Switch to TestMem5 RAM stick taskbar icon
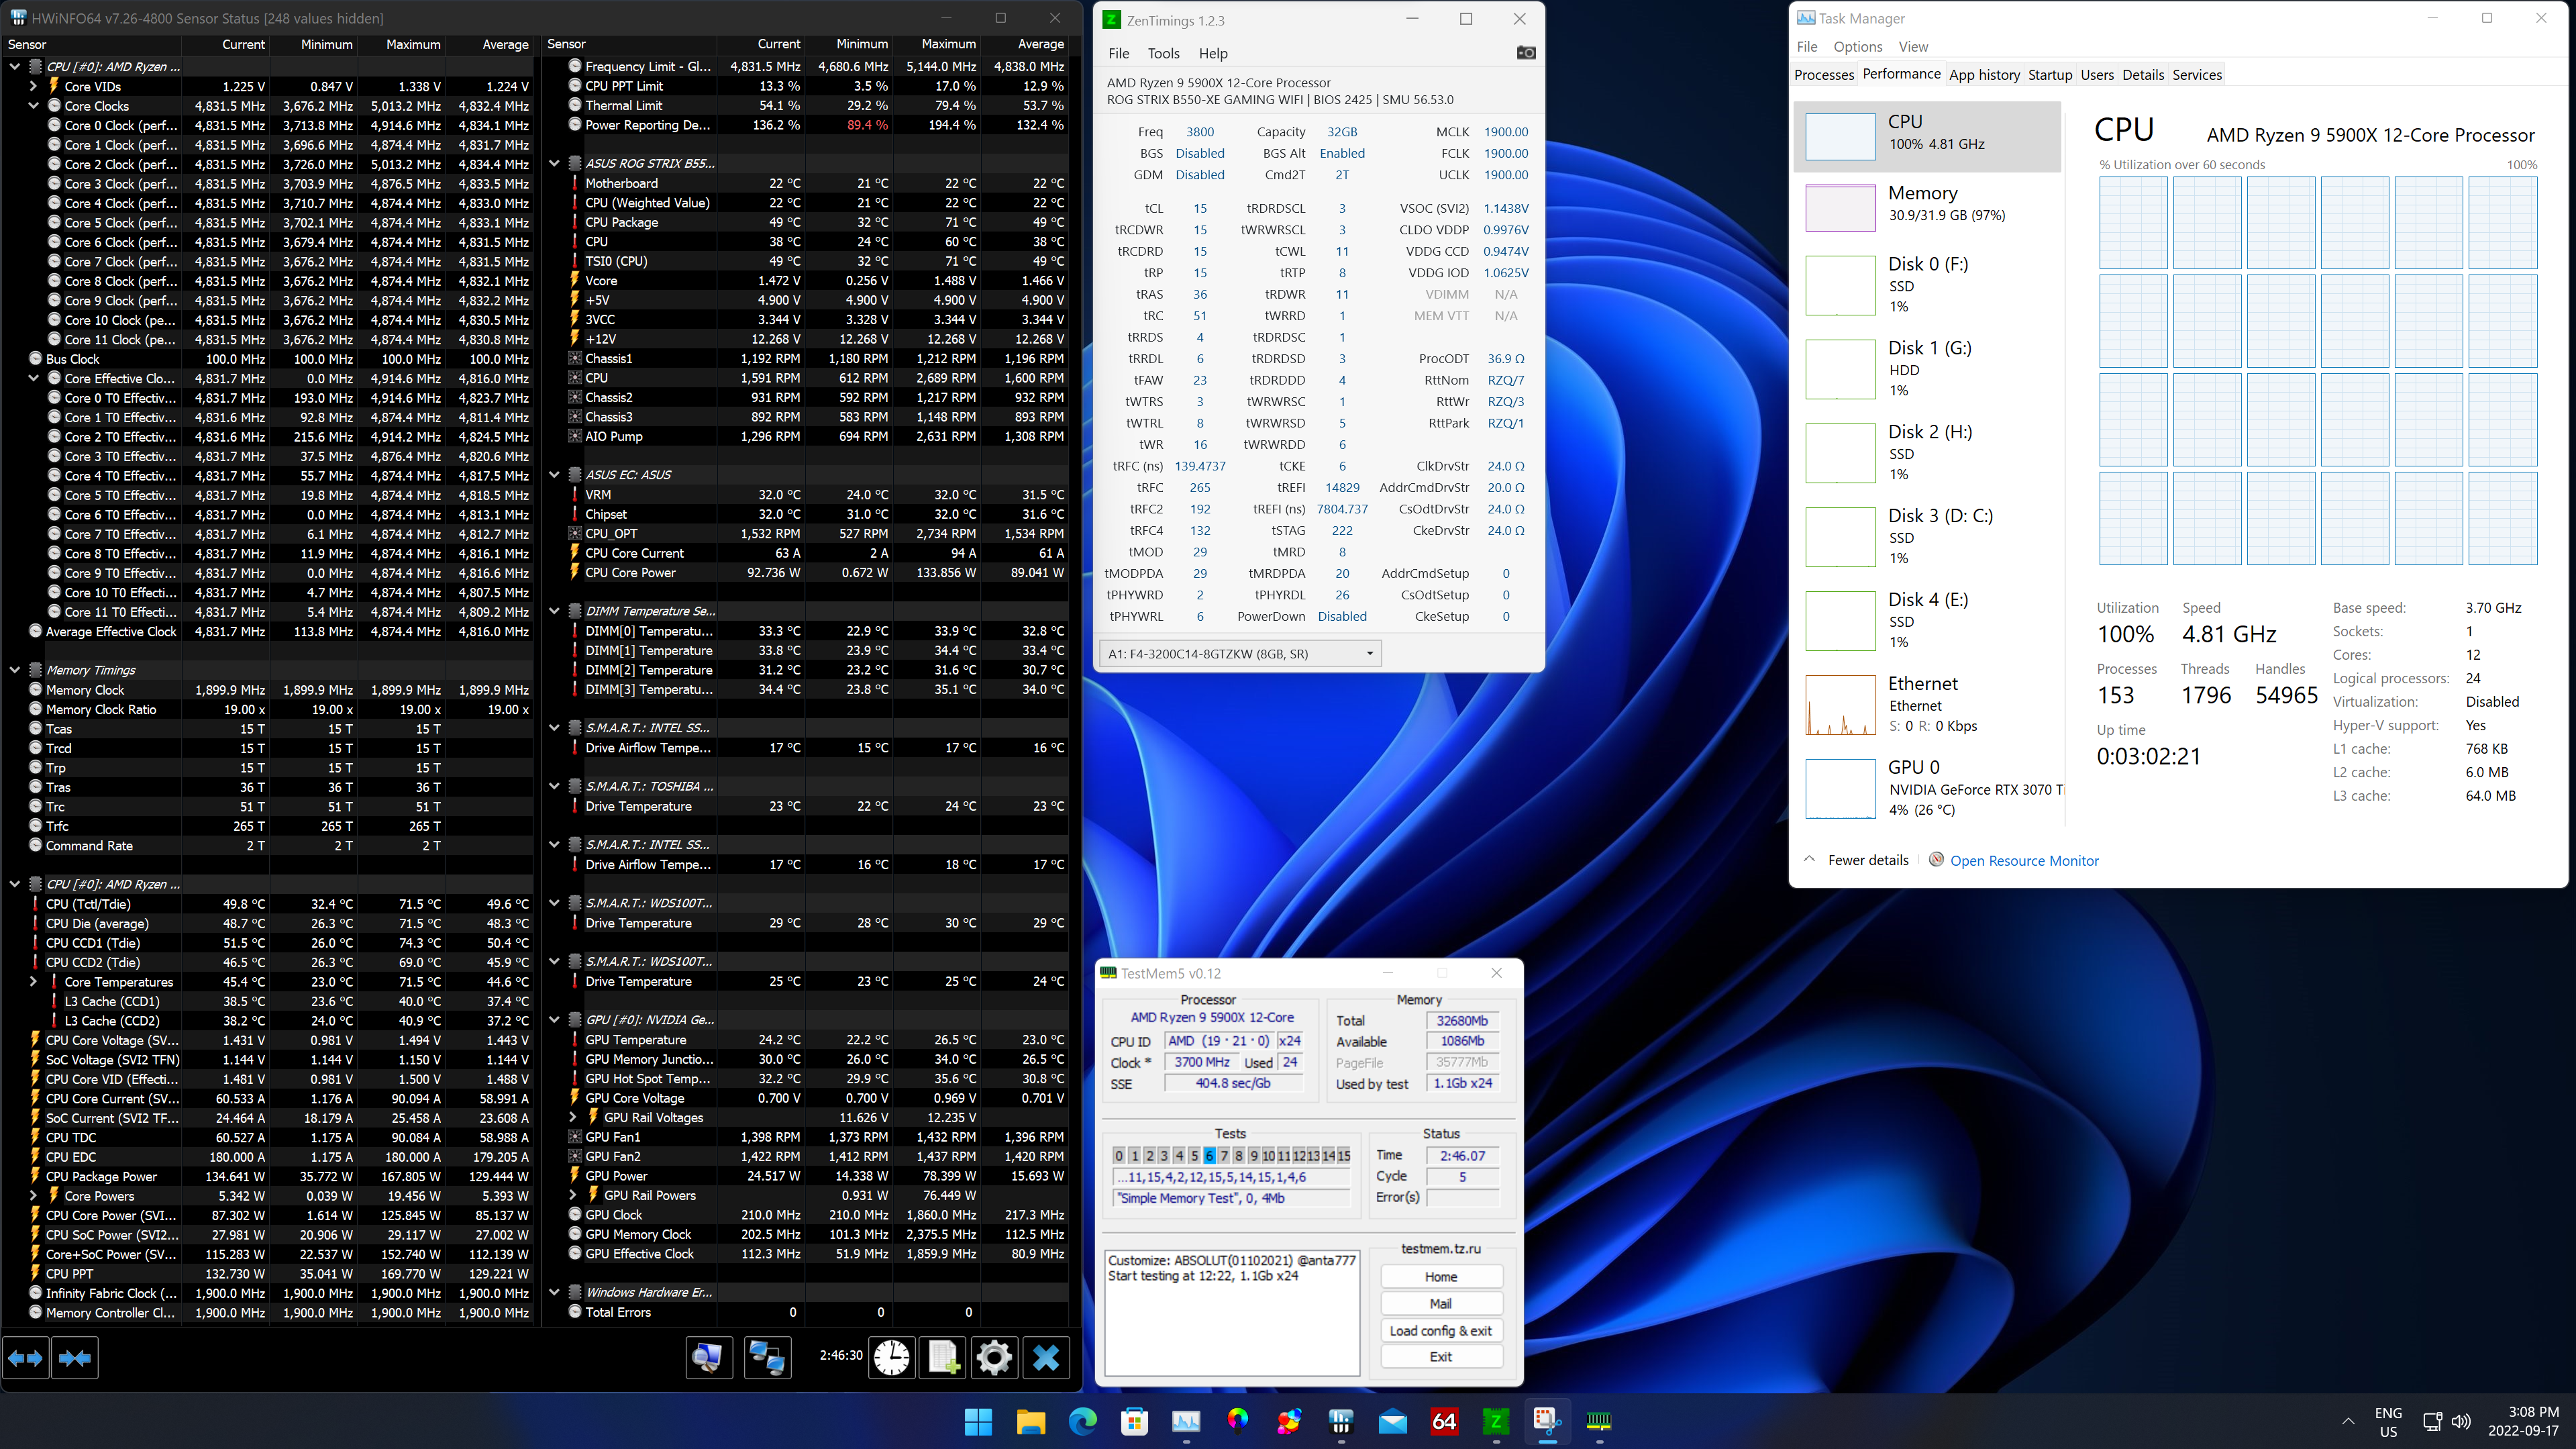 (1600, 1421)
